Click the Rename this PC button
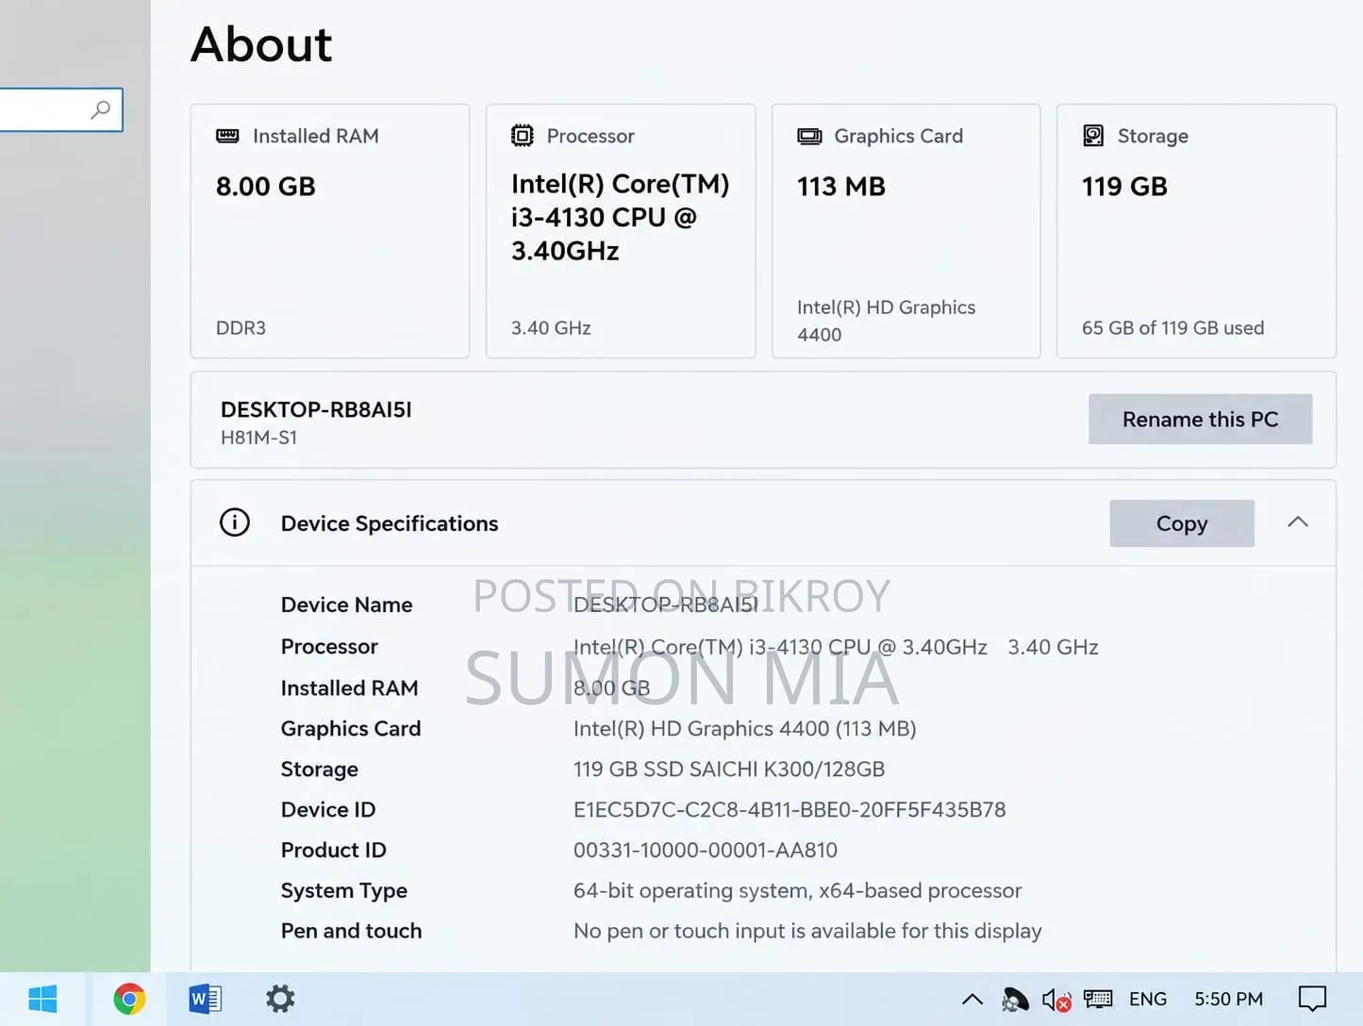This screenshot has height=1026, width=1363. click(1200, 420)
